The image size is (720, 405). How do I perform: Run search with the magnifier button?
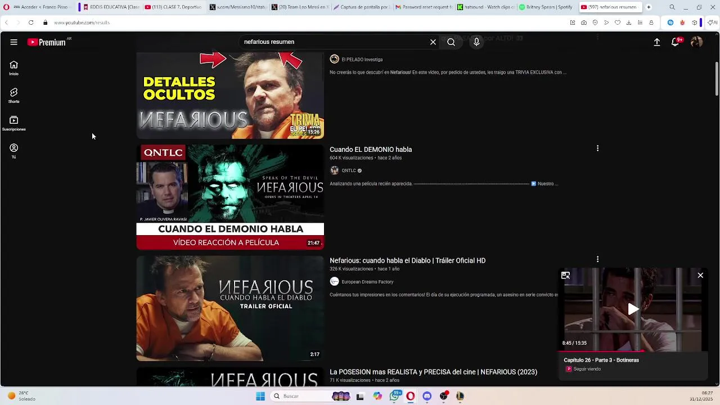pyautogui.click(x=451, y=42)
